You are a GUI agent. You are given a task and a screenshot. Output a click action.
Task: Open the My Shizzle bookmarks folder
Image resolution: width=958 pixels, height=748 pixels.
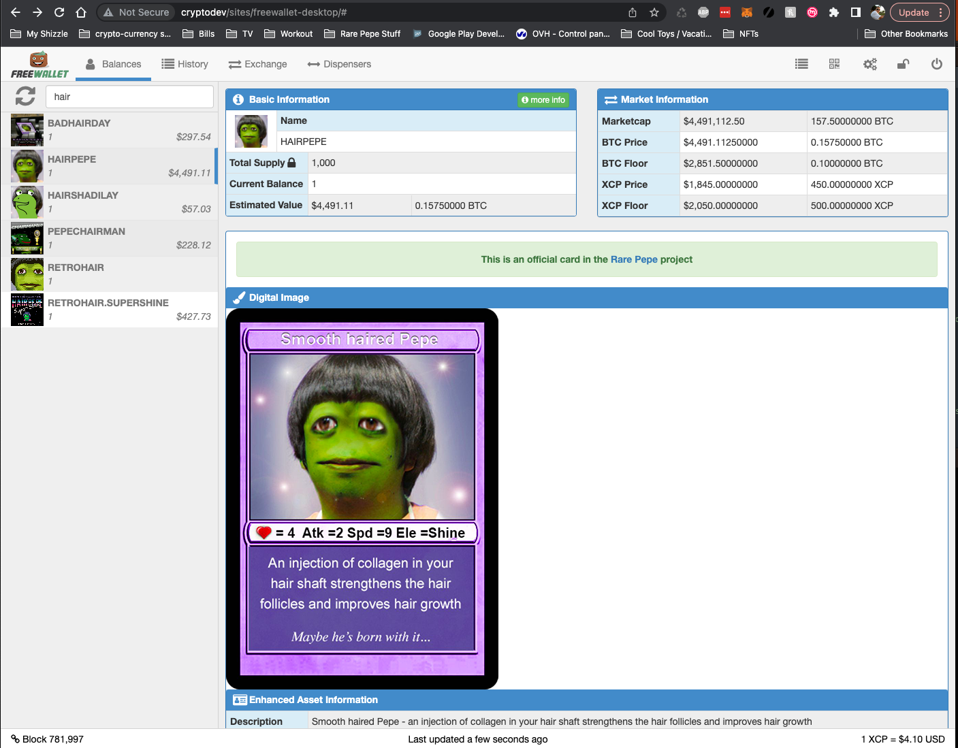point(39,33)
